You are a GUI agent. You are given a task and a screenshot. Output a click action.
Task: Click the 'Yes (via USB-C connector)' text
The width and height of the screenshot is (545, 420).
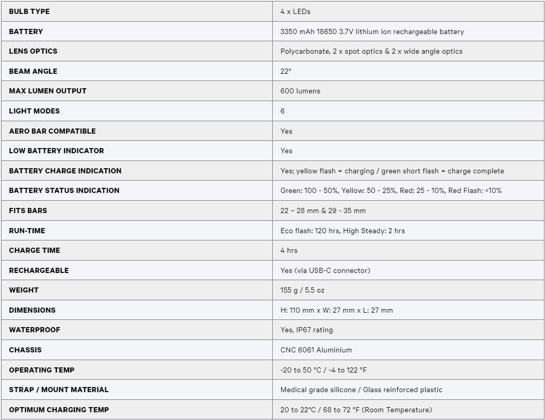(x=325, y=270)
